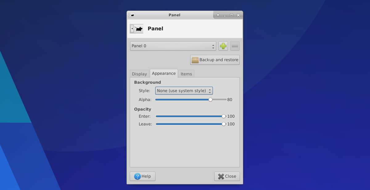
Task: Open the background Style dropdown
Action: tap(184, 91)
